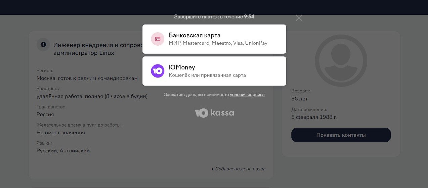Click the payment countdown timer text
This screenshot has height=188, width=428.
point(214,16)
